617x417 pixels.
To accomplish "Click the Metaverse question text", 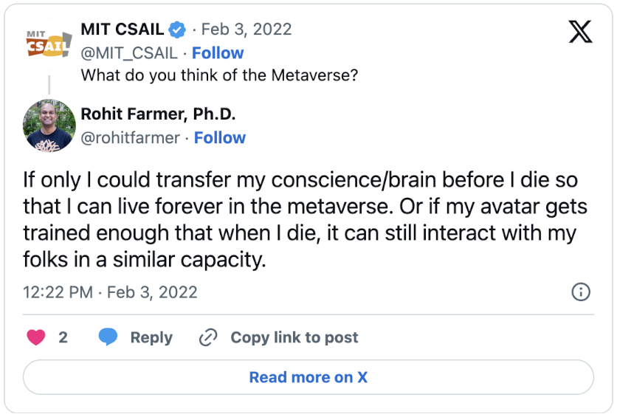I will pyautogui.click(x=219, y=75).
